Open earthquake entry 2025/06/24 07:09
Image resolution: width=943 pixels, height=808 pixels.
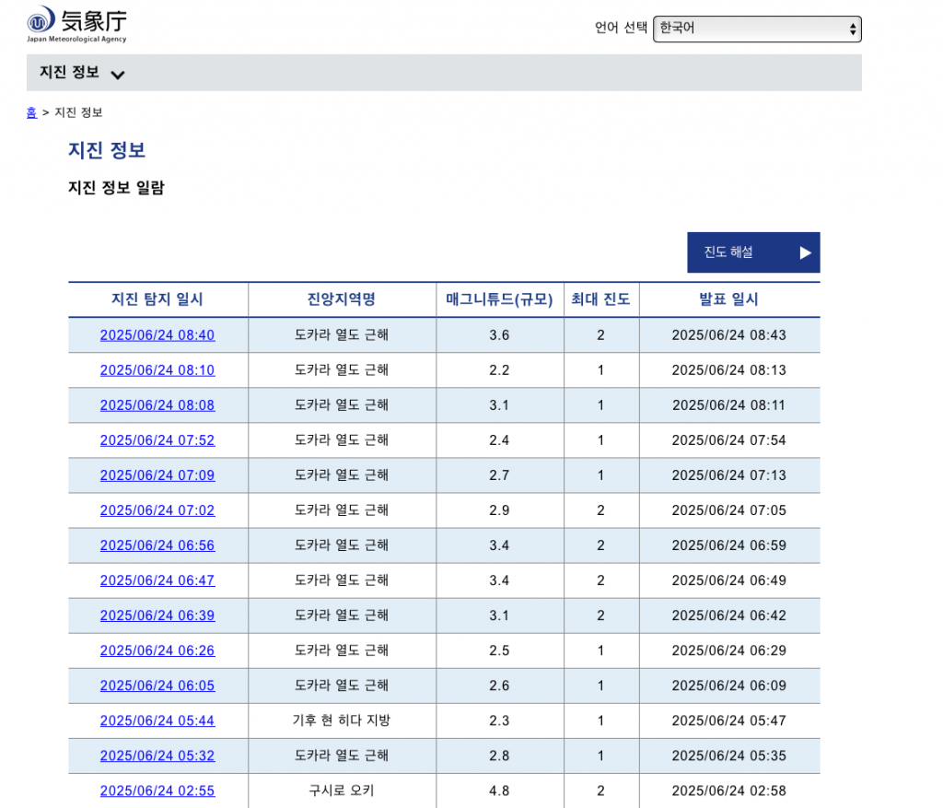click(x=157, y=475)
